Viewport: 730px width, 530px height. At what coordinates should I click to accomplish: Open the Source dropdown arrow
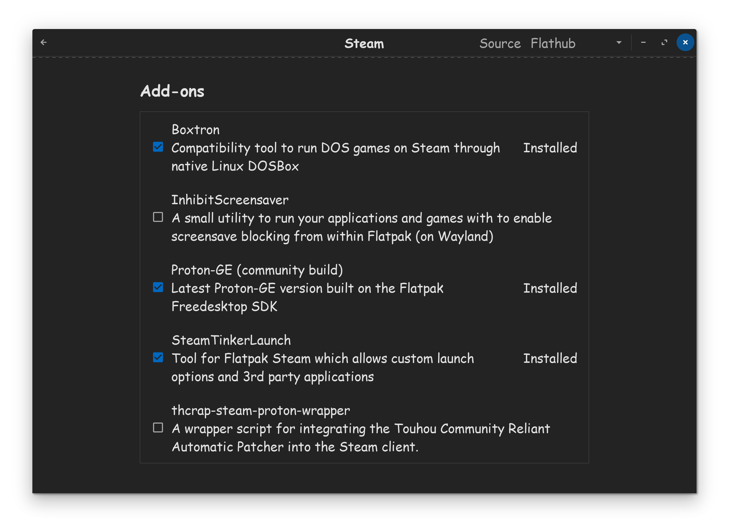point(619,43)
